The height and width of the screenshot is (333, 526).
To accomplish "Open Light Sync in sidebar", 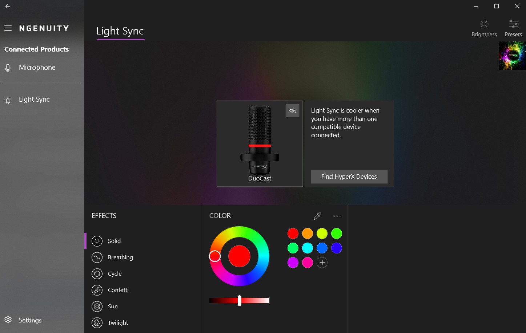I will pos(34,100).
